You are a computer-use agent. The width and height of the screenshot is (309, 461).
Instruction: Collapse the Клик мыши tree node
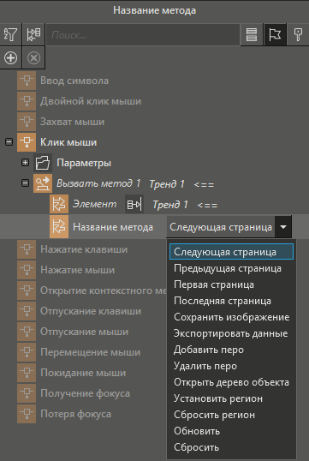[x=9, y=142]
